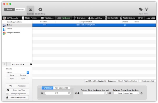Click the Notes column header

(137, 22)
